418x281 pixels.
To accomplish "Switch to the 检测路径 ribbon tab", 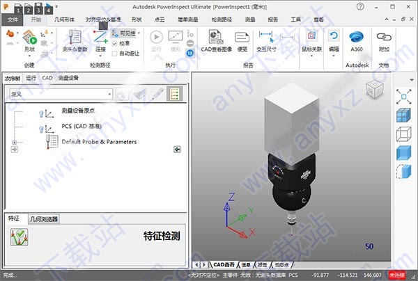I will (x=222, y=19).
